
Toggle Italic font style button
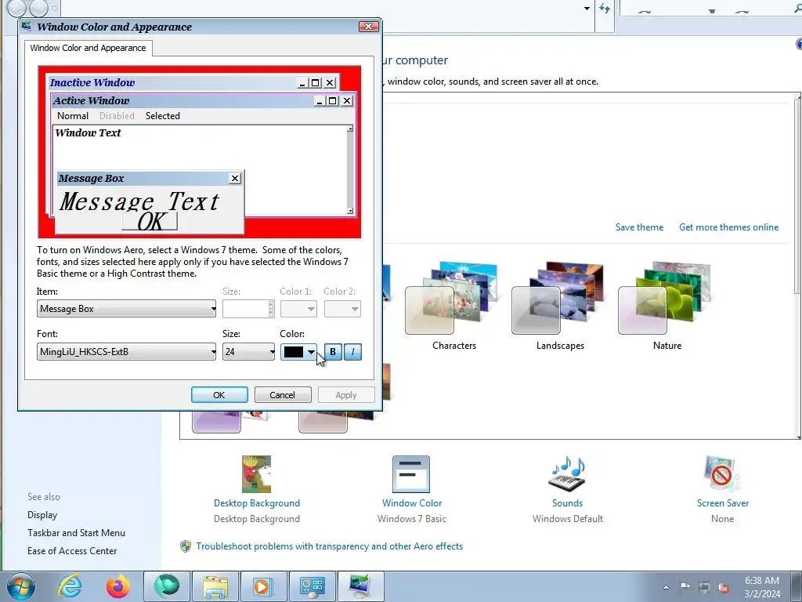(x=353, y=352)
